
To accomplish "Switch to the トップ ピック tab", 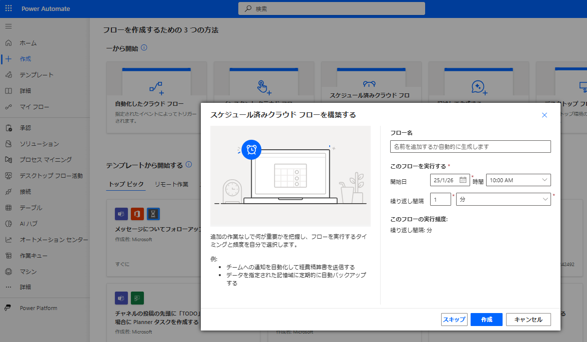I will 126,184.
